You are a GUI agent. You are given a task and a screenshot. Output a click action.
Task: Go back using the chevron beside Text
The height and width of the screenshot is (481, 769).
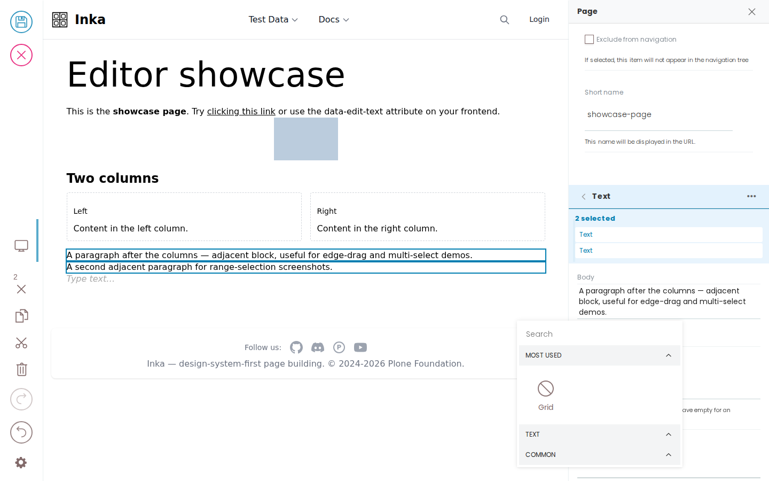point(584,197)
